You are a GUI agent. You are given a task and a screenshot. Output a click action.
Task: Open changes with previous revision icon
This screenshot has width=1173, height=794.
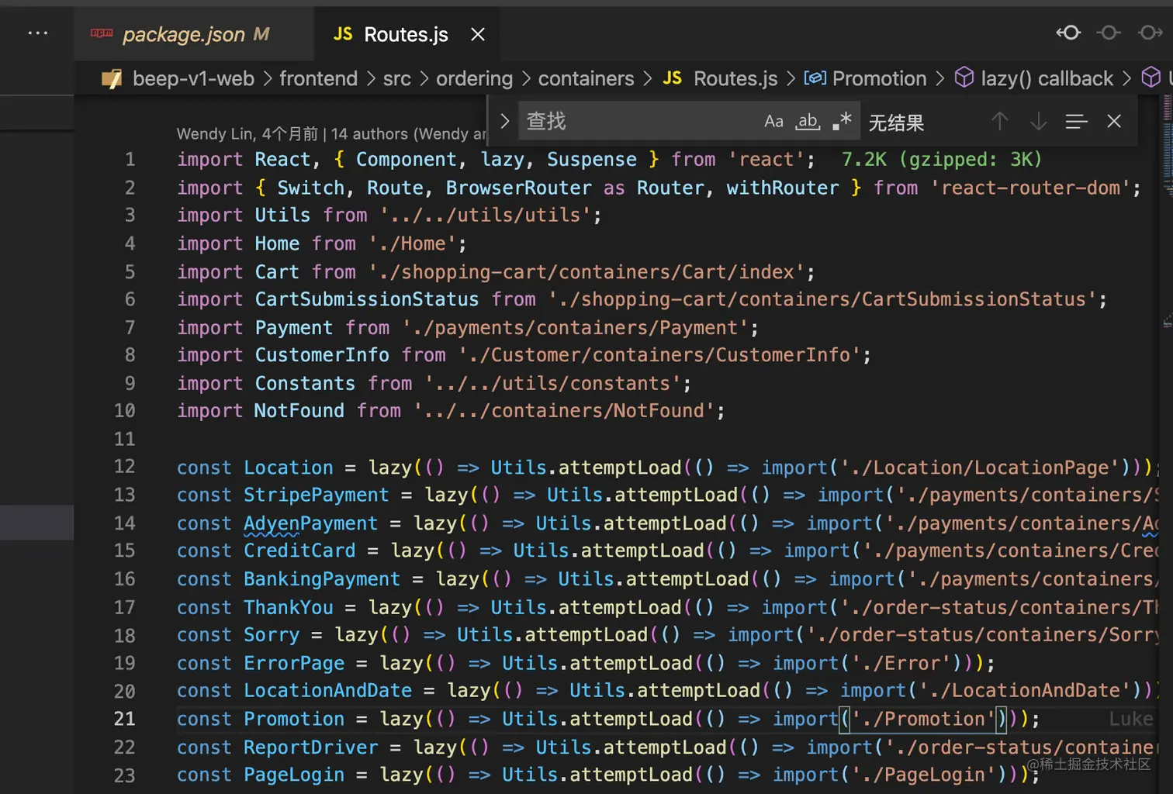1068,33
